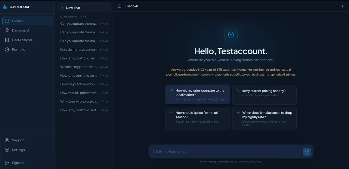Open conversation 'How do my rates comp...' from 14 Aug
The image size is (349, 169).
point(84,49)
